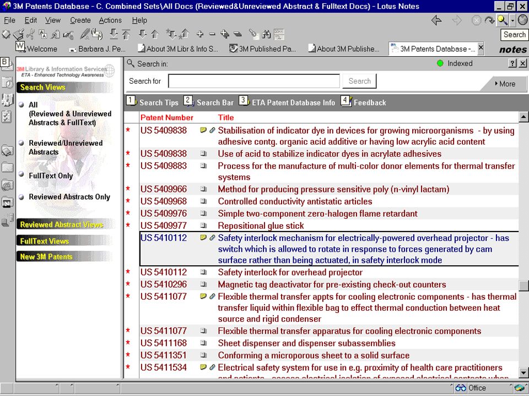The width and height of the screenshot is (529, 396).
Task: Click the Collapse minus toolbar icon
Action: tap(212, 34)
